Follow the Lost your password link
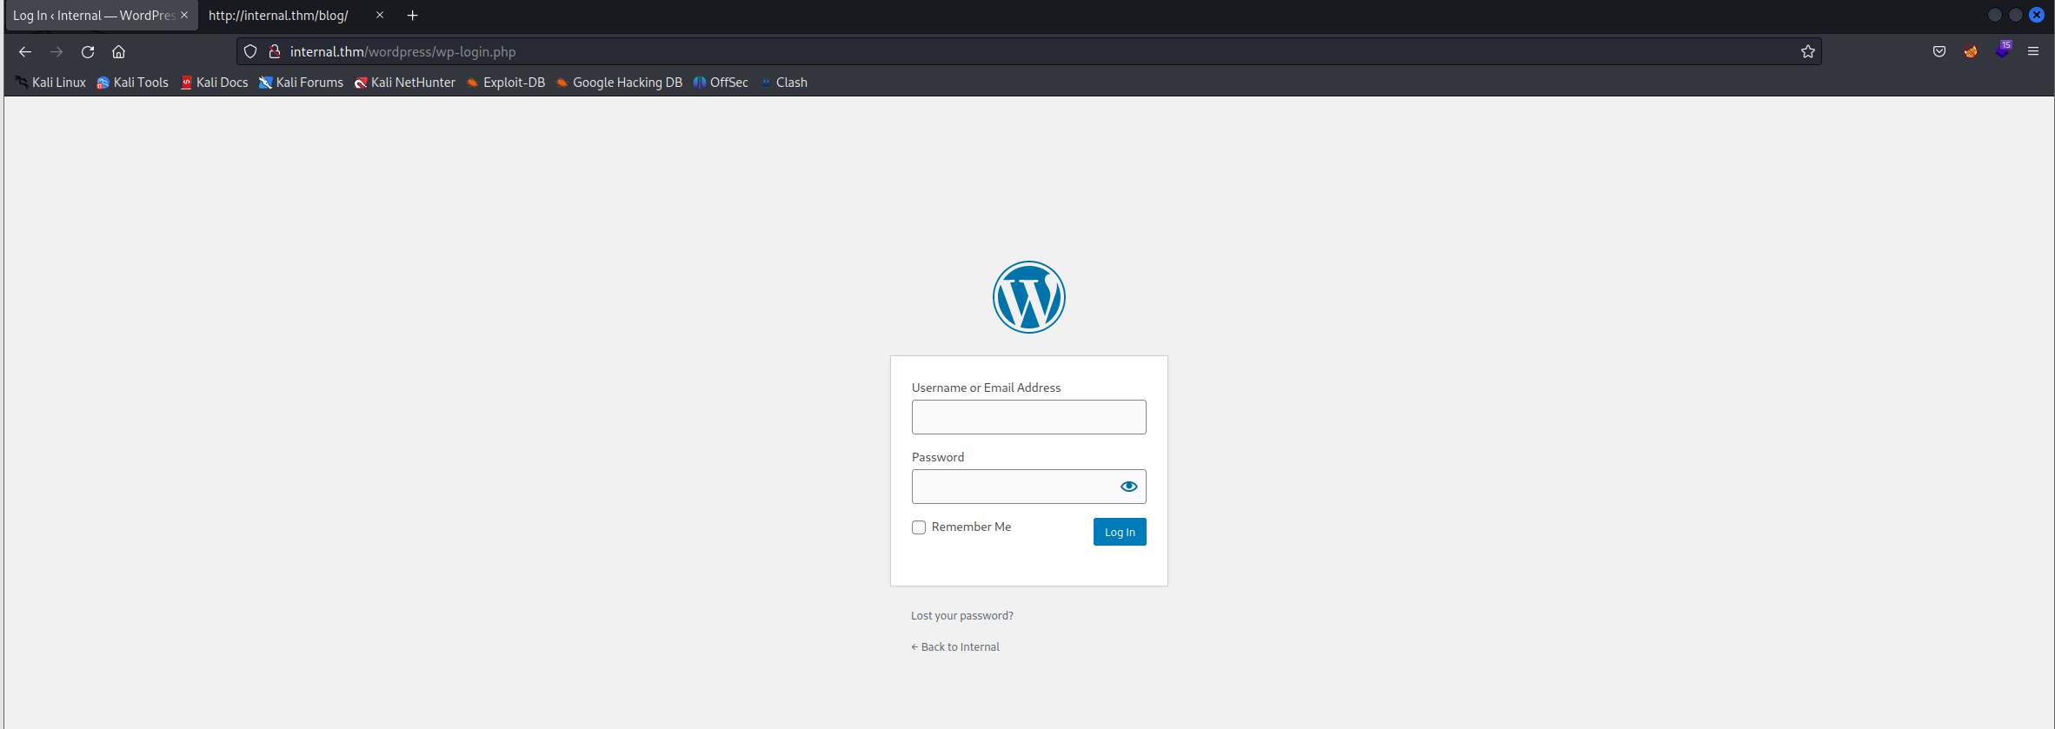 coord(961,616)
